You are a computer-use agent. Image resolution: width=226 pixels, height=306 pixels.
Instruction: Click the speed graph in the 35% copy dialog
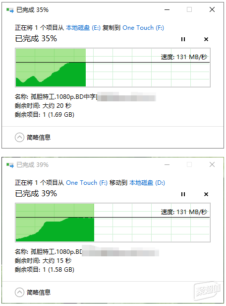(113, 68)
